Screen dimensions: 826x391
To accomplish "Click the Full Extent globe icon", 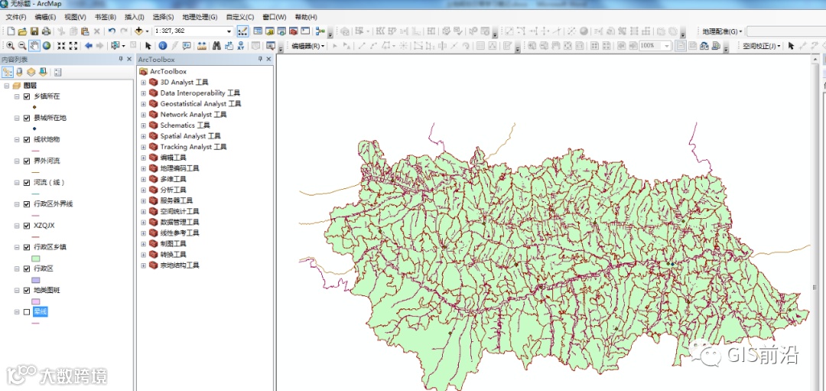I will pos(47,45).
